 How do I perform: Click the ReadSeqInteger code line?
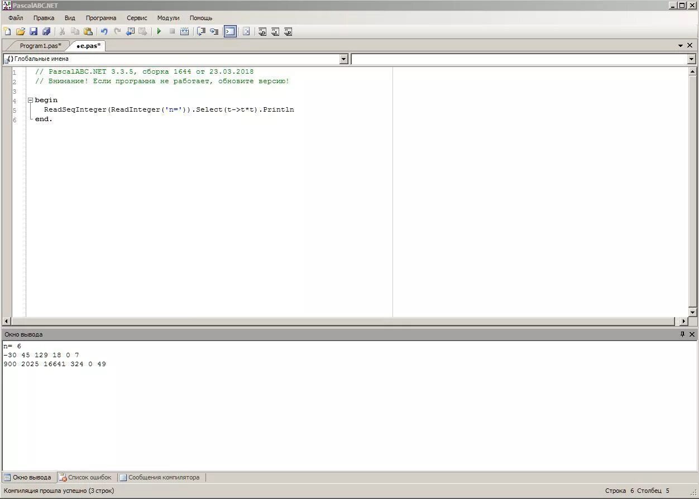(169, 109)
